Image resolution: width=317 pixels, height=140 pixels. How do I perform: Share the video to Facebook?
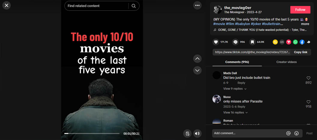point(302,42)
